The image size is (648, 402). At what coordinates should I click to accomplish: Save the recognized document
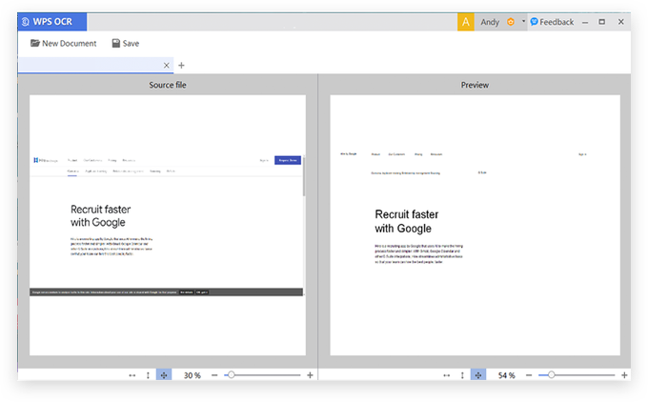pyautogui.click(x=125, y=44)
